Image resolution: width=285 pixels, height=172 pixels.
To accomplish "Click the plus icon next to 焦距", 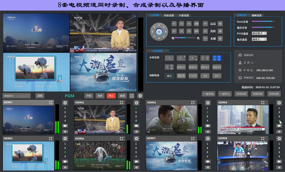I will pyautogui.click(x=220, y=31).
